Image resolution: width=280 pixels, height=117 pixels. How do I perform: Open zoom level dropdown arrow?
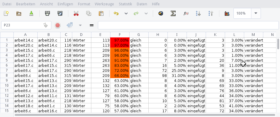tap(256, 13)
